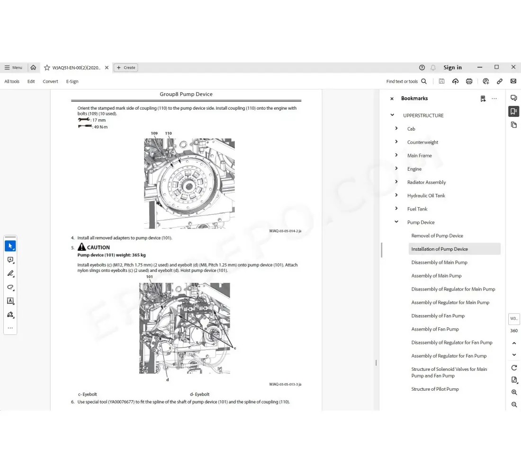521x473 pixels.
Task: Open Assembly of Main Pump bookmark
Action: click(x=436, y=276)
